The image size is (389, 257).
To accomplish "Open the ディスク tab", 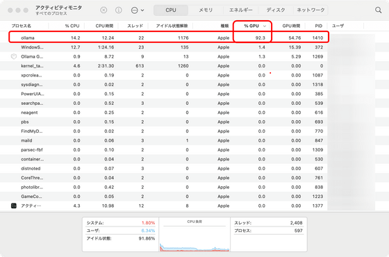I will (x=276, y=10).
